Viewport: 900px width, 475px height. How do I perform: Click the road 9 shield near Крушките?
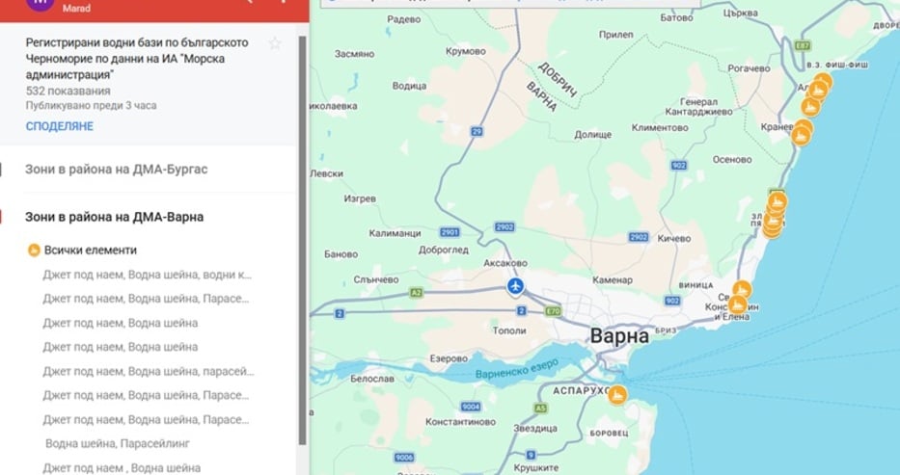coord(531,455)
